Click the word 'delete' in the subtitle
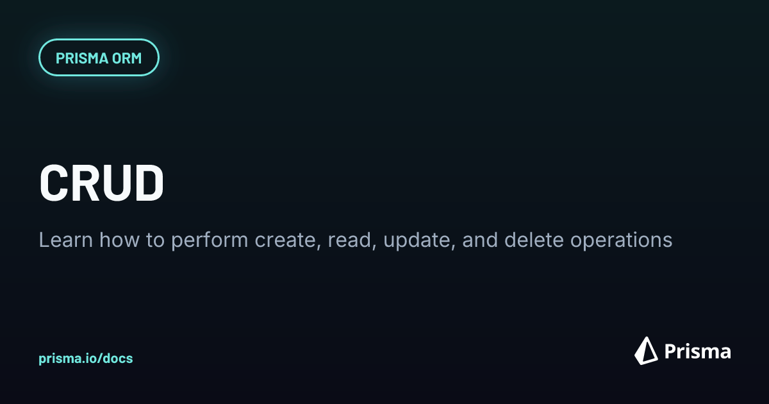Screen dimensions: 769x404 pyautogui.click(x=532, y=240)
